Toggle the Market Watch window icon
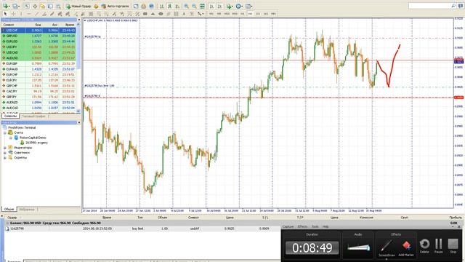465x262 pixels. (x=27, y=6)
